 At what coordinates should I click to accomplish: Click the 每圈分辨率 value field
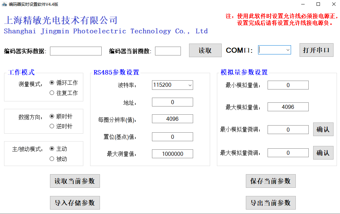tap(172, 119)
